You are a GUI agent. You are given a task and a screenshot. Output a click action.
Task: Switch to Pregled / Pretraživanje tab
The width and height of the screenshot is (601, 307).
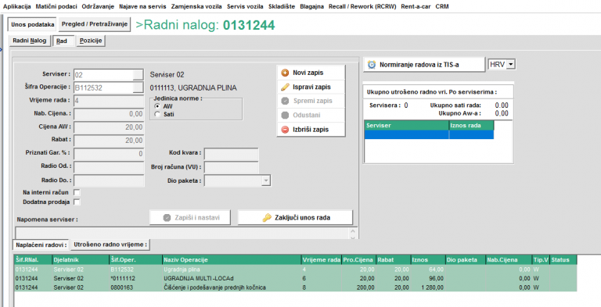tap(94, 24)
